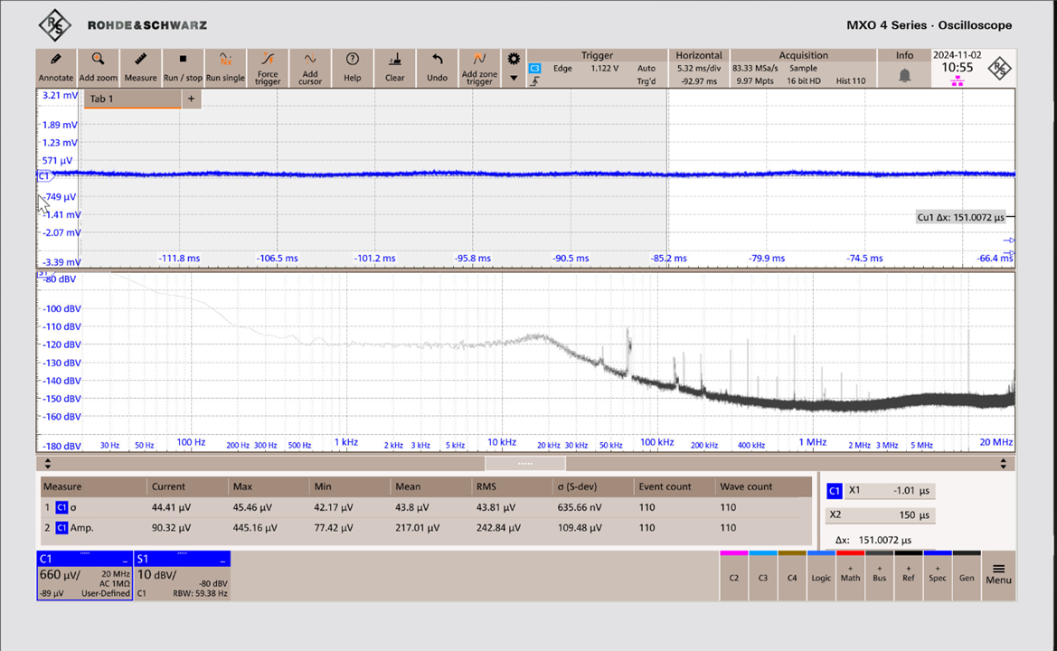
Task: Click the Force trigger tool
Action: (x=268, y=68)
